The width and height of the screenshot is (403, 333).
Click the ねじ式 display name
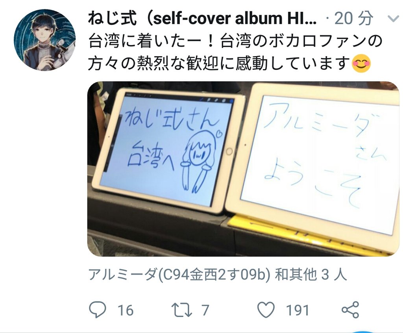pos(112,18)
